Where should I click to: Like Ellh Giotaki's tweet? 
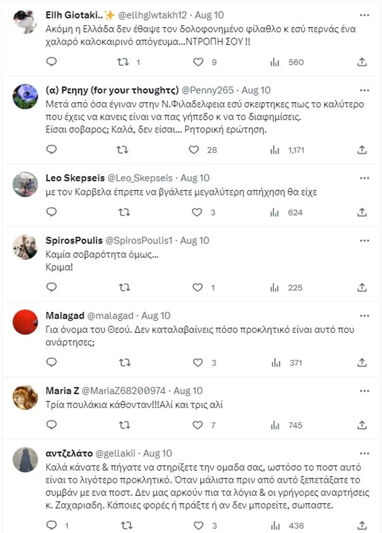[x=198, y=62]
